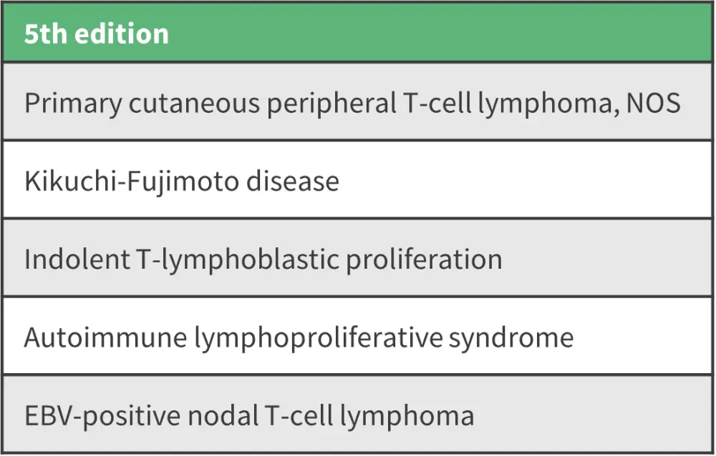716x456 pixels.
Task: Click the green "5th edition" header cell
Action: click(x=358, y=34)
